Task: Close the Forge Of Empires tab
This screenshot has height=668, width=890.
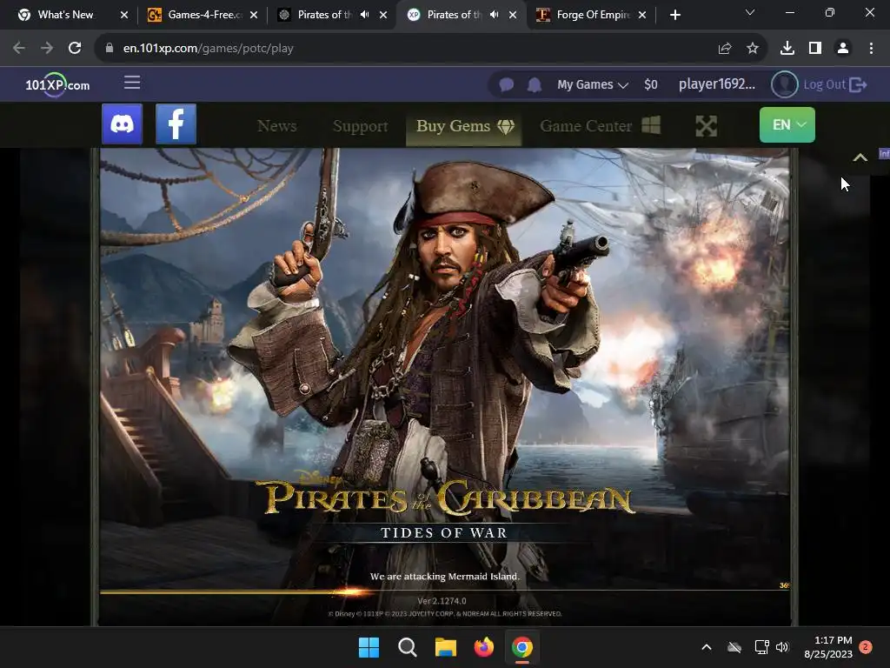Action: [x=642, y=15]
